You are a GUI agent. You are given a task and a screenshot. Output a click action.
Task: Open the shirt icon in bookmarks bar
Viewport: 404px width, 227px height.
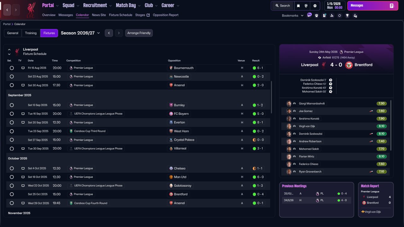(317, 15)
